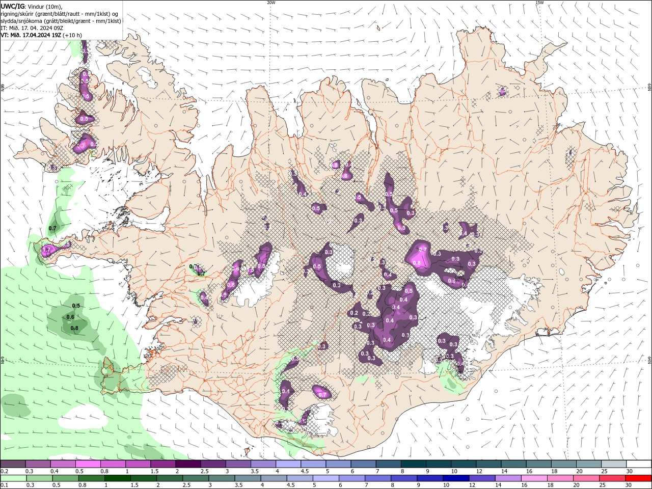
Task: Click the rain scale swatch labeled 9
Action: click(430, 478)
